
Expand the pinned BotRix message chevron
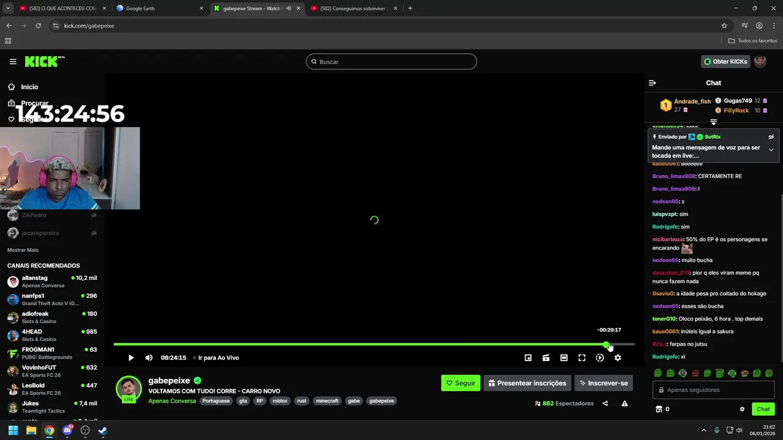click(771, 150)
